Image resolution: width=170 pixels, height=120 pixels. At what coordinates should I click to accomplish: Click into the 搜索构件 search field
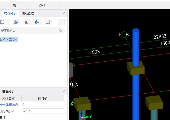click(32, 31)
